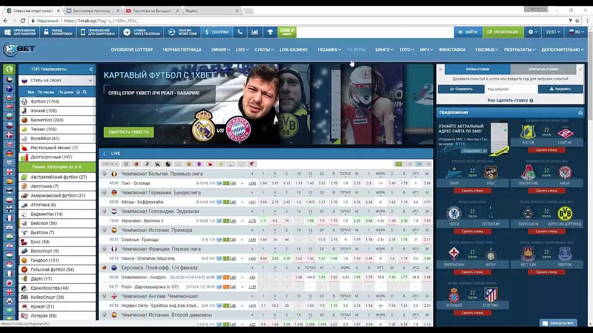Open the Ставь на своих dropdown
593x333 pixels.
(57, 80)
